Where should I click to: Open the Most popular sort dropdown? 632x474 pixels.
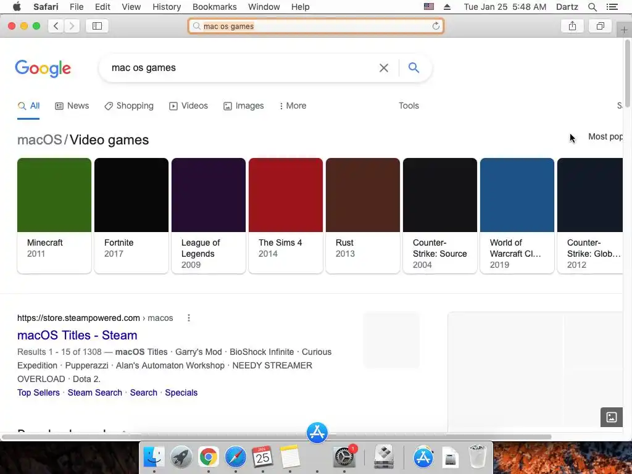[x=605, y=136]
